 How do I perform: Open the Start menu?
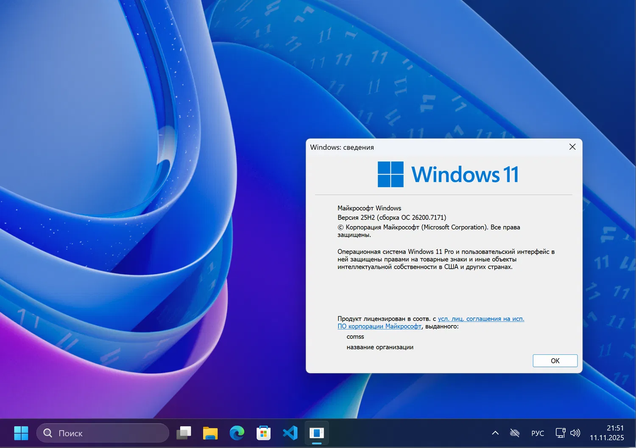click(x=21, y=433)
